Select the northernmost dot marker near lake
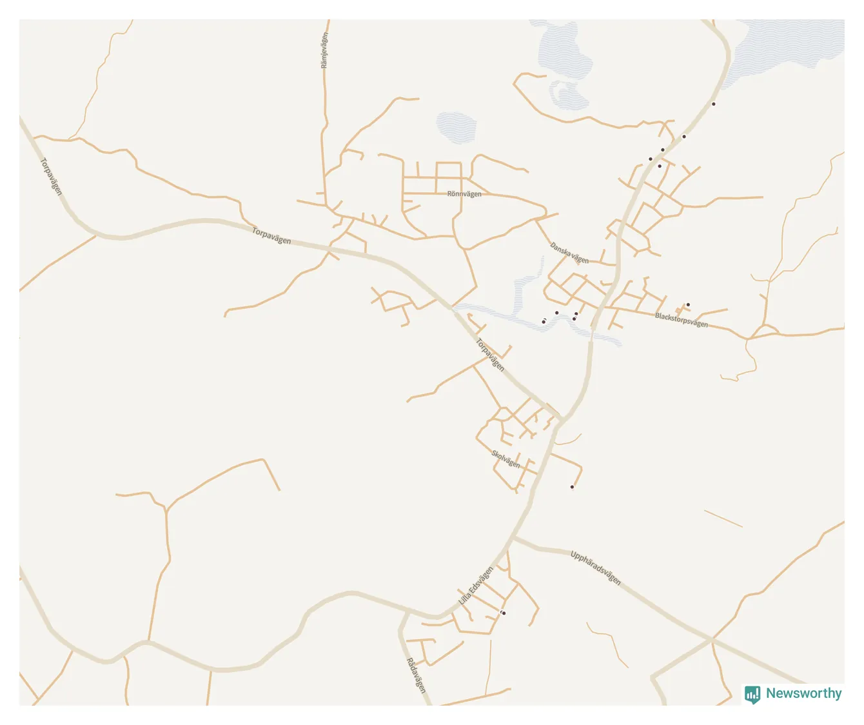 [713, 104]
